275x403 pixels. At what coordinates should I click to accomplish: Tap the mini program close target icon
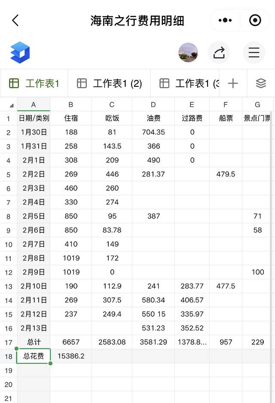pos(255,20)
